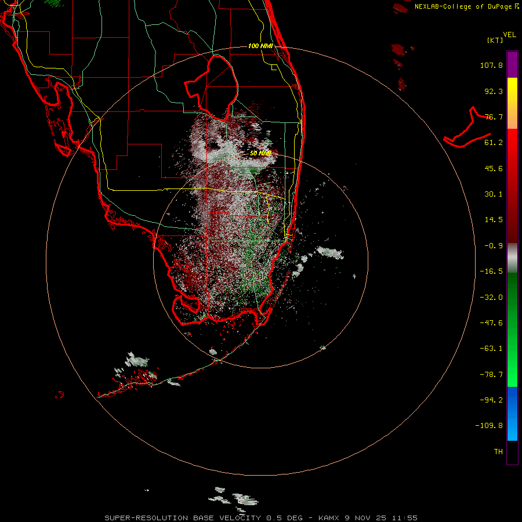Click the Super-Resolution Base Velocity caption
Viewport: 522px width, 522px height.
point(261,518)
